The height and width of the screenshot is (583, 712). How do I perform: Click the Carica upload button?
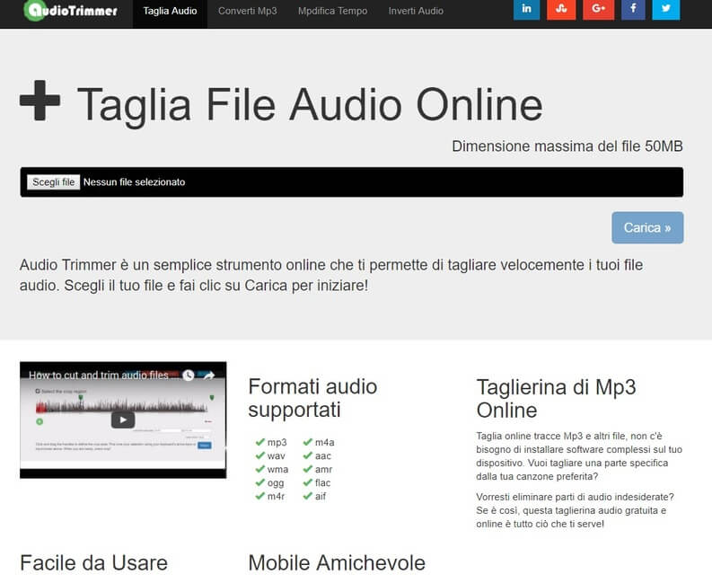pos(647,227)
